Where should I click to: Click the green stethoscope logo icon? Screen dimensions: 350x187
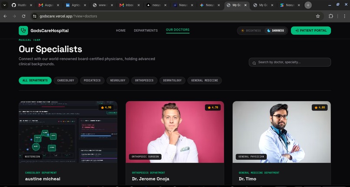(x=23, y=30)
